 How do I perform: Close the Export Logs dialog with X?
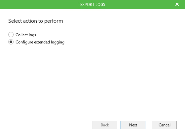coord(177,4)
